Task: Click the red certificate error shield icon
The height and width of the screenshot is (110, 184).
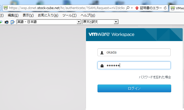Action: 137,8
